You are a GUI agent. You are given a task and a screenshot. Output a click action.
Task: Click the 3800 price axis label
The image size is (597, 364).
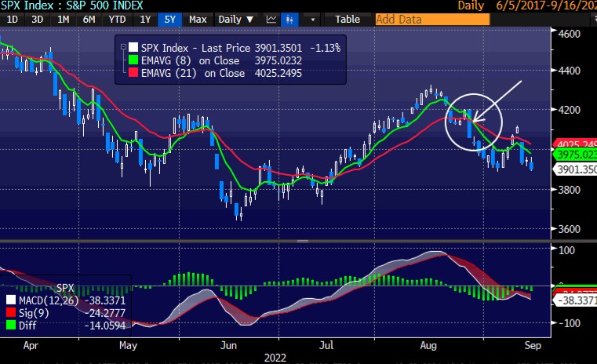point(570,190)
